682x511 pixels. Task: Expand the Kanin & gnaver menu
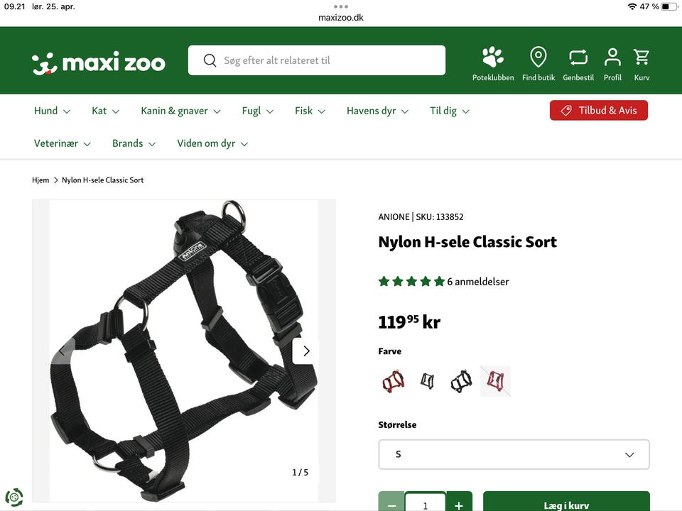coord(180,111)
